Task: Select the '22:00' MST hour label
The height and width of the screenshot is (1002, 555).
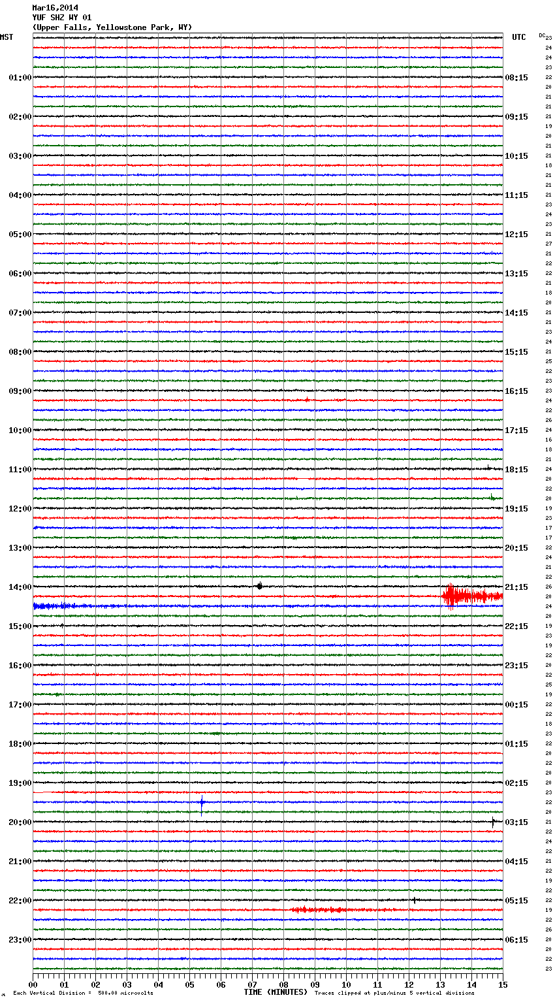Action: click(x=20, y=901)
